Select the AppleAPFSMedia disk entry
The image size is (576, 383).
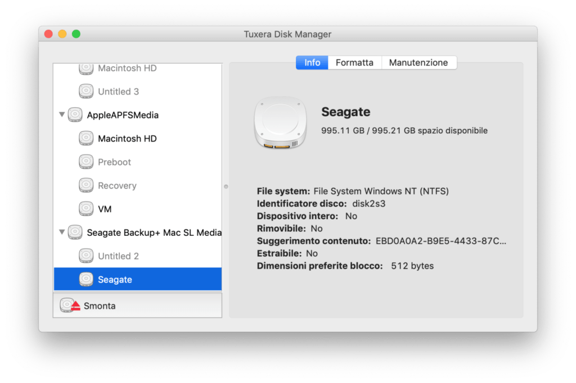(x=138, y=115)
